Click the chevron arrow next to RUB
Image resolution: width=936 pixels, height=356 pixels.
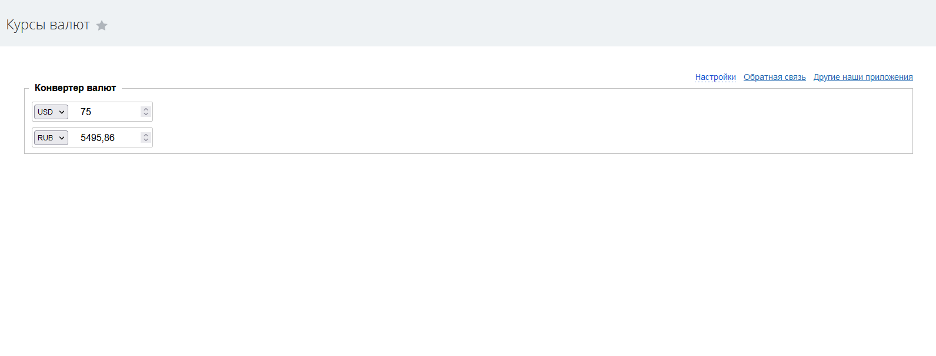(x=62, y=137)
